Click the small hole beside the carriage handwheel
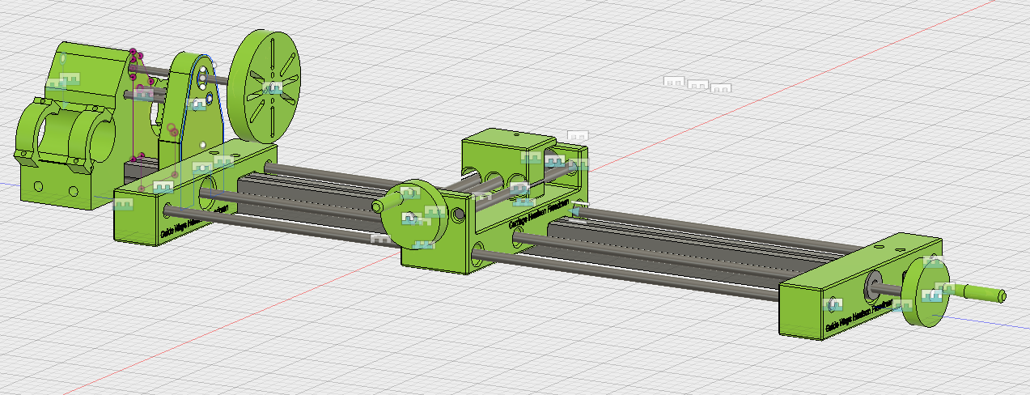Image resolution: width=1030 pixels, height=395 pixels. (x=460, y=214)
